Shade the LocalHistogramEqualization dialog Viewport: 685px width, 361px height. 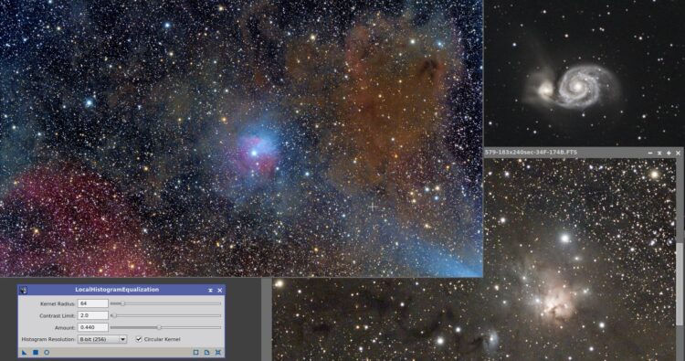pyautogui.click(x=211, y=291)
